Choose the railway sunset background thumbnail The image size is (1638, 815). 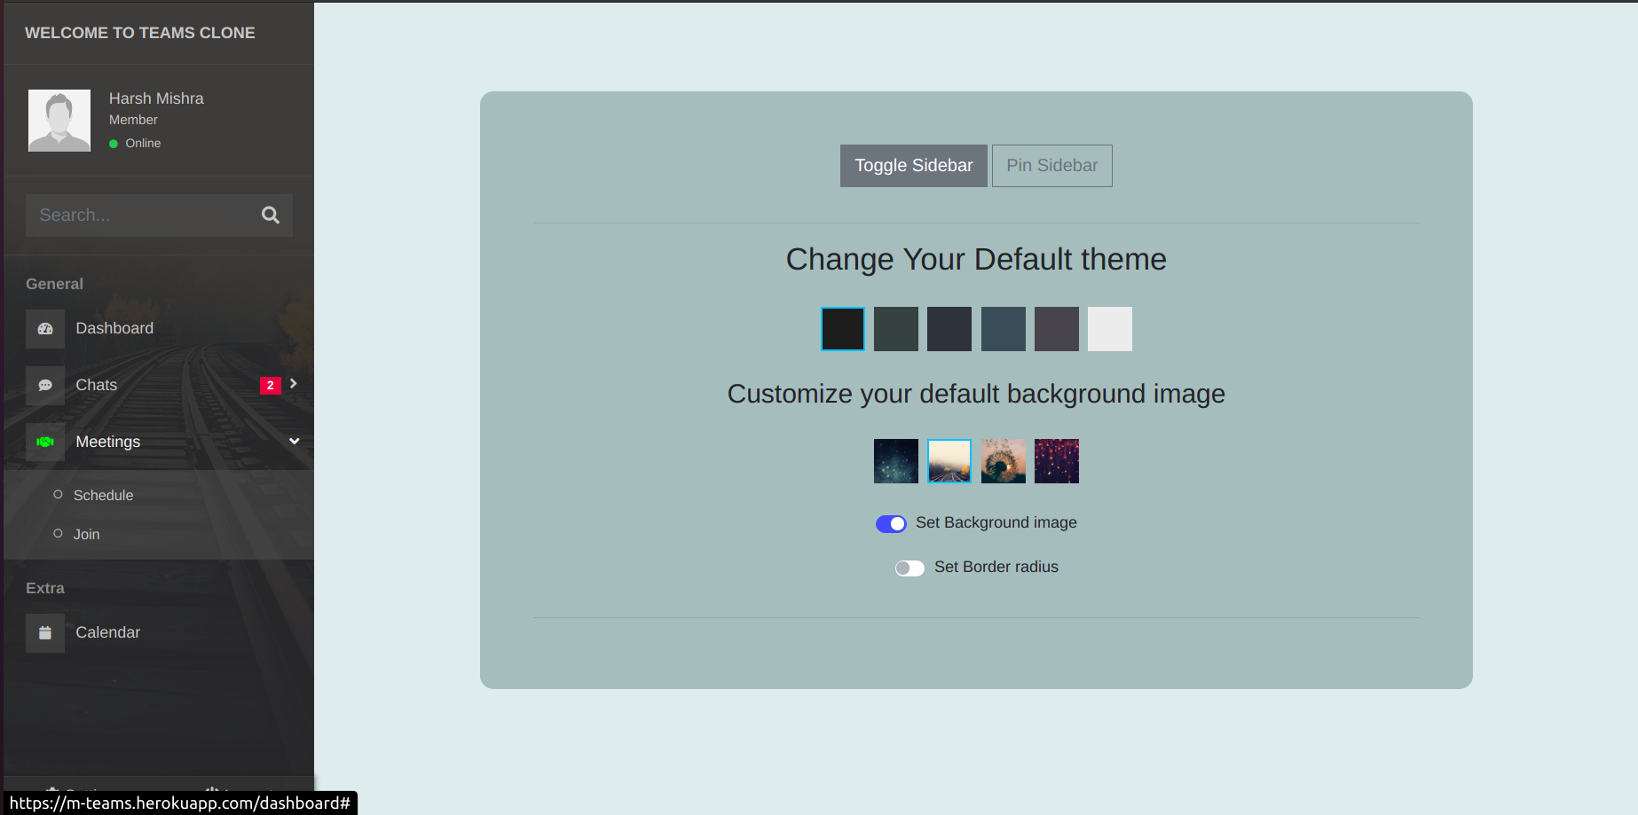949,461
